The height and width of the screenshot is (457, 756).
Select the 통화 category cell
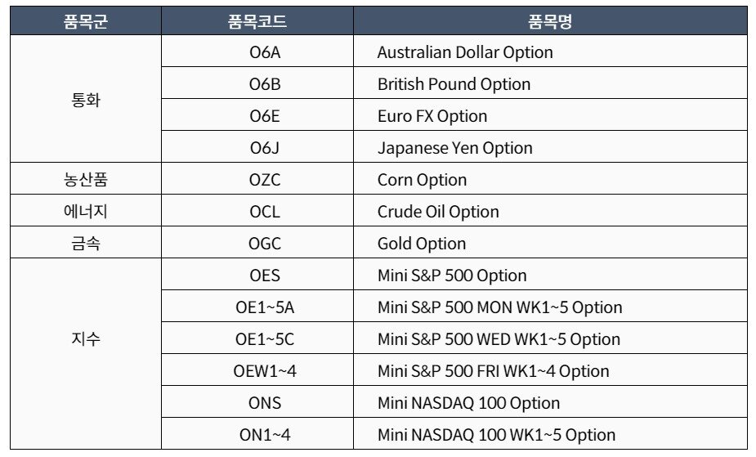point(86,101)
